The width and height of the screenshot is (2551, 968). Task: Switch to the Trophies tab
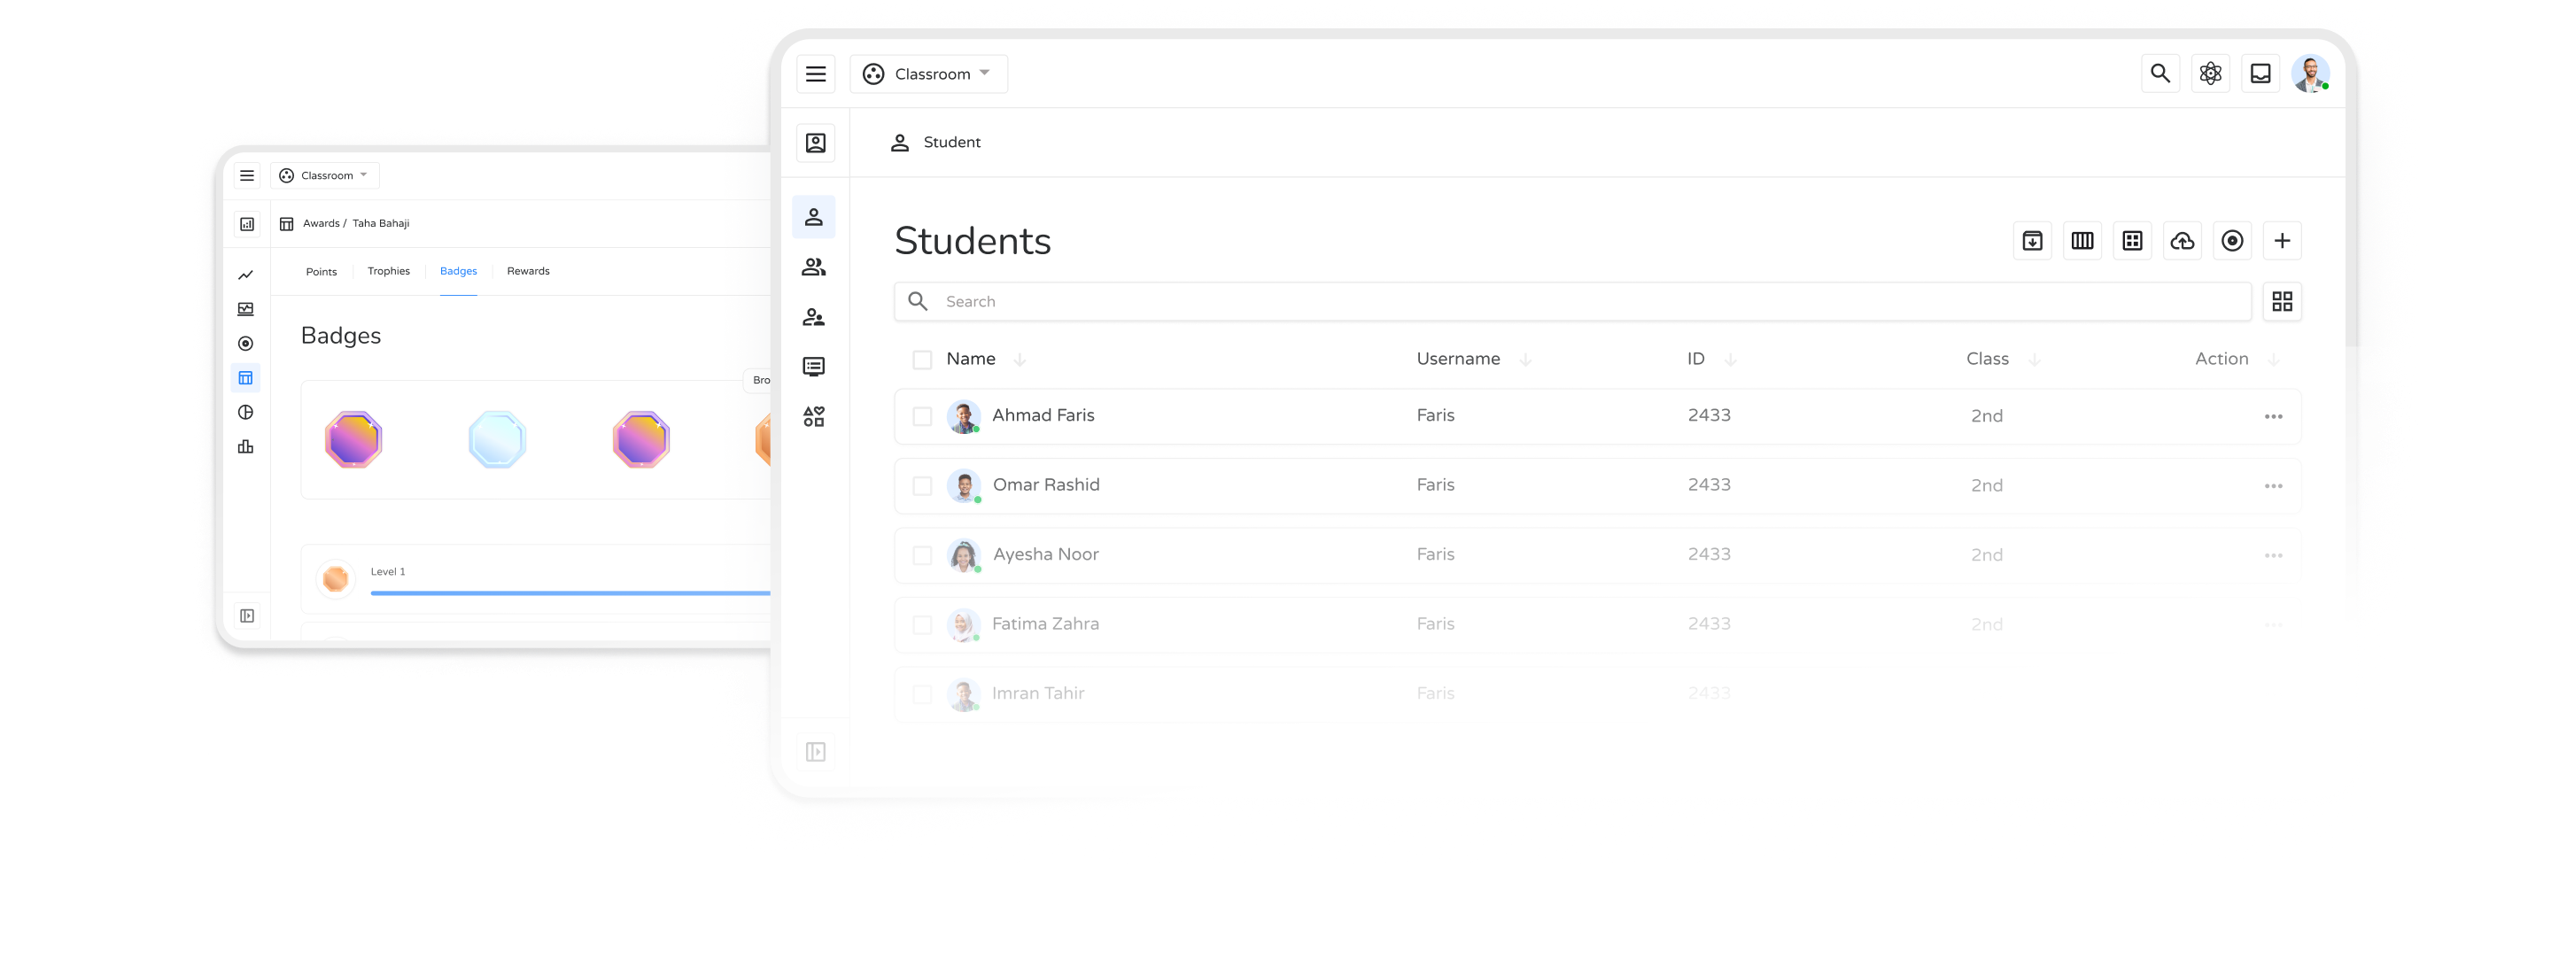[388, 271]
